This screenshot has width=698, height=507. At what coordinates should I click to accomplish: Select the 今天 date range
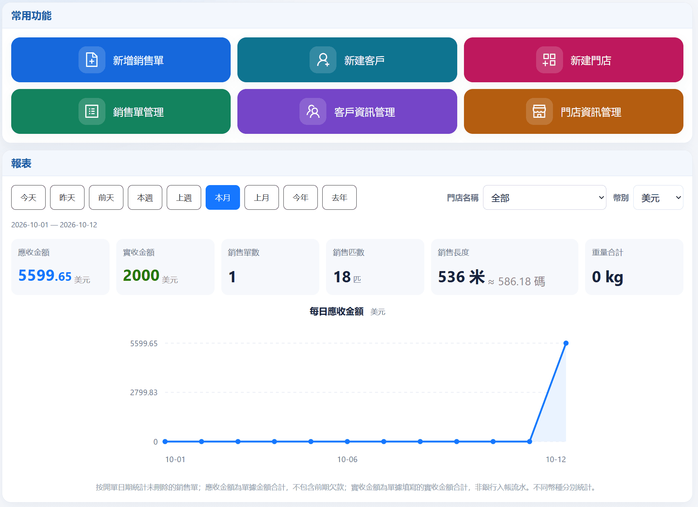[28, 197]
